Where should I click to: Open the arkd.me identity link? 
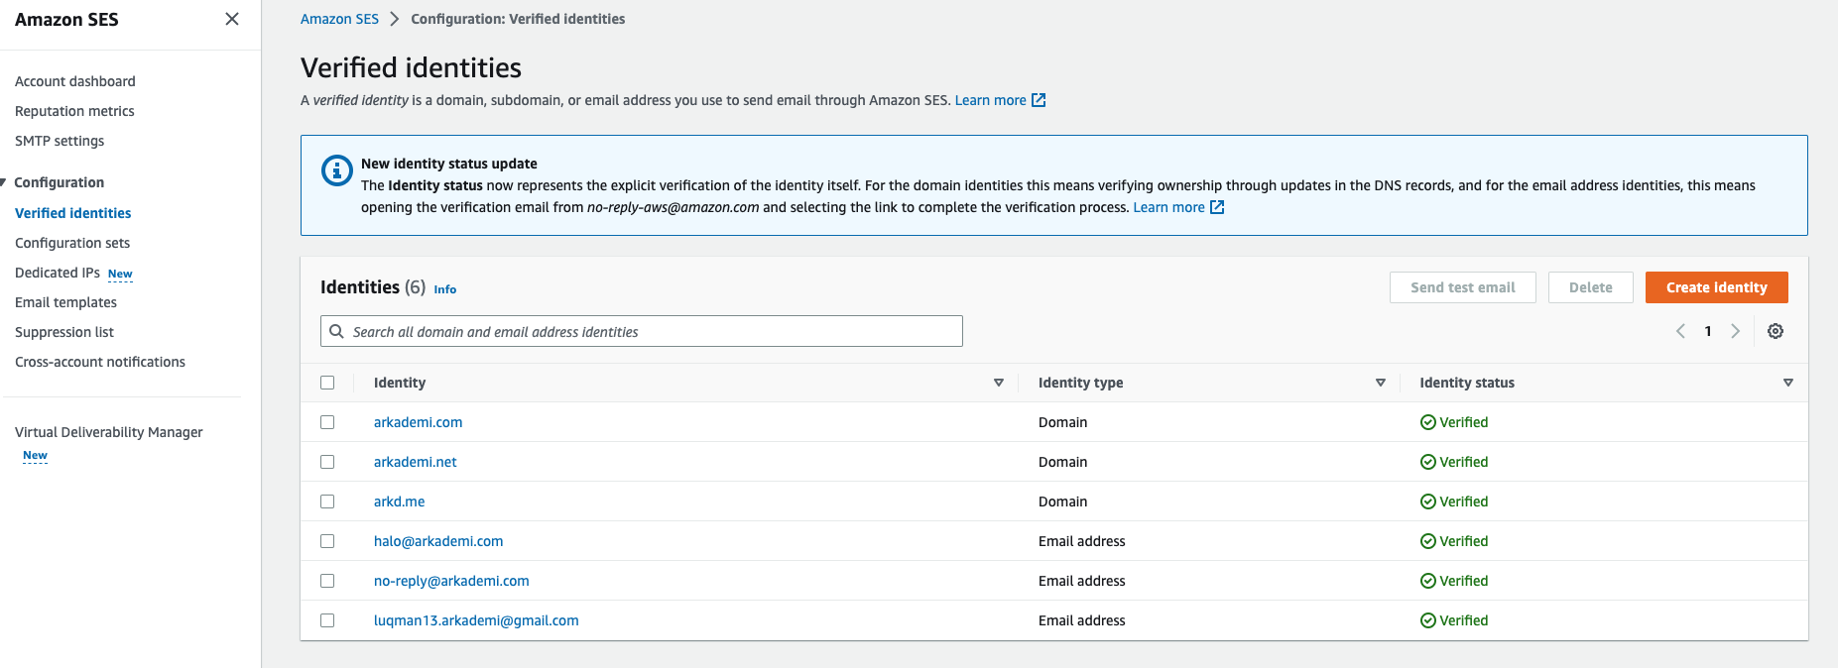point(399,501)
